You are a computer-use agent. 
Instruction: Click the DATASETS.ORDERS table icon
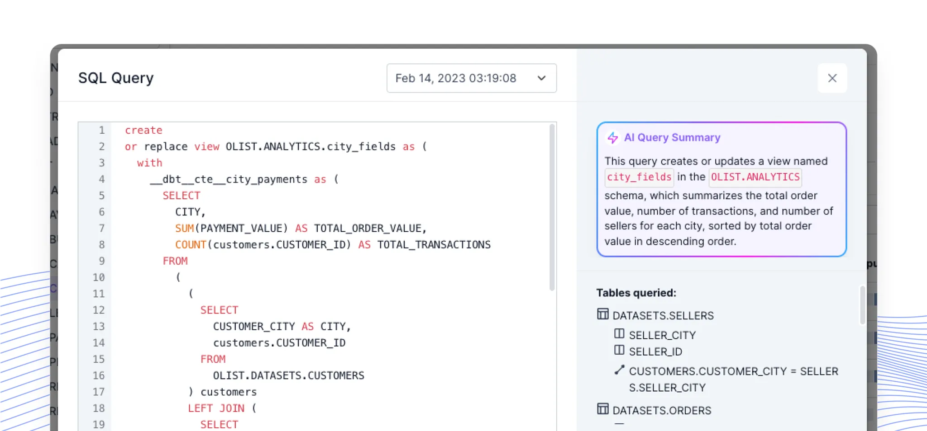coord(602,409)
